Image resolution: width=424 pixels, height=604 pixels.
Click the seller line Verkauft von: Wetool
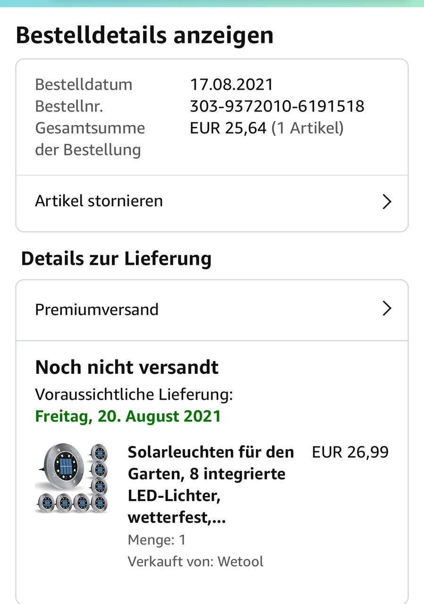195,562
